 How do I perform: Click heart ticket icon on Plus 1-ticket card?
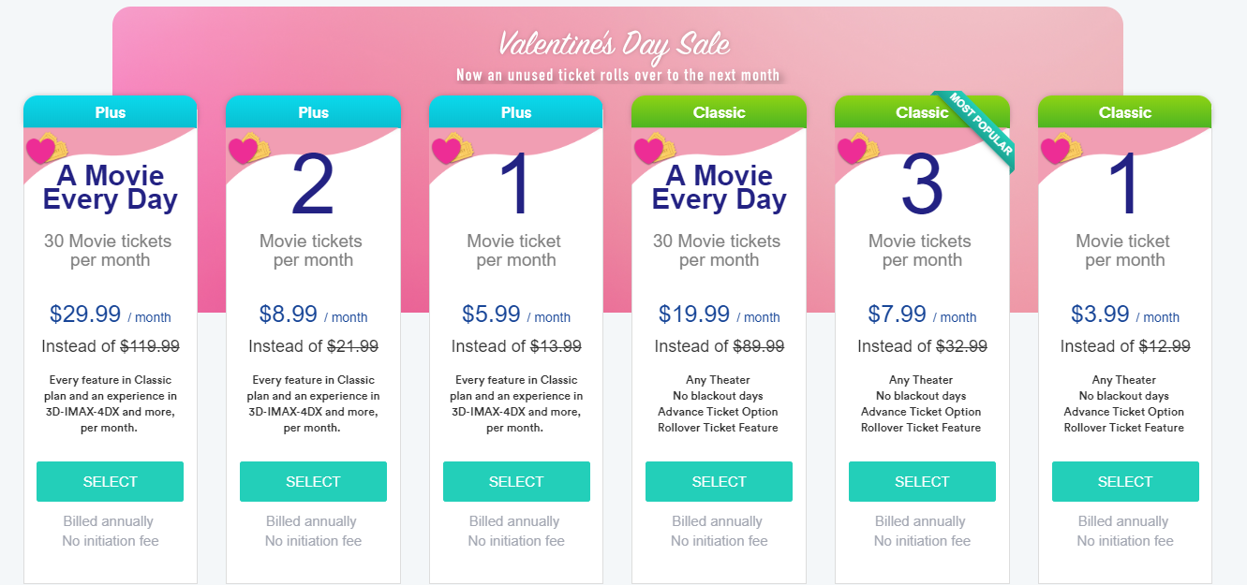pyautogui.click(x=452, y=149)
